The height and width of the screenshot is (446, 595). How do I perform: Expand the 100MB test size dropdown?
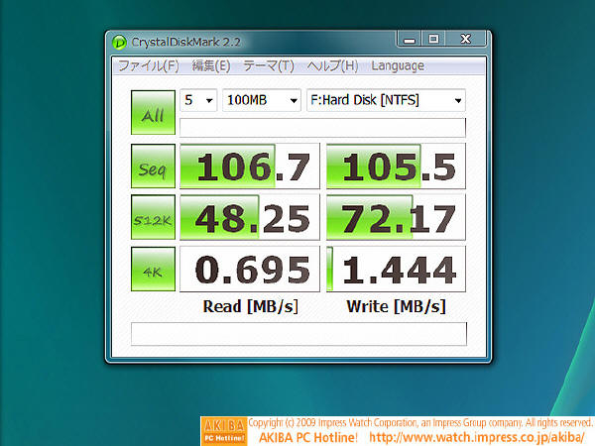click(x=262, y=100)
